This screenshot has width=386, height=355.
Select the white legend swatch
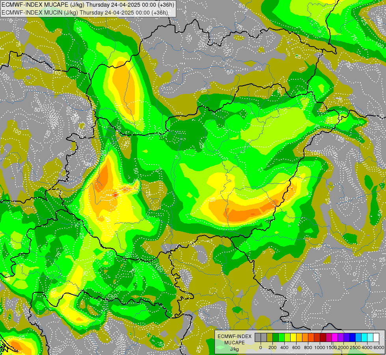(x=376, y=338)
